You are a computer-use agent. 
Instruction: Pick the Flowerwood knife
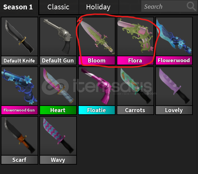174,41
